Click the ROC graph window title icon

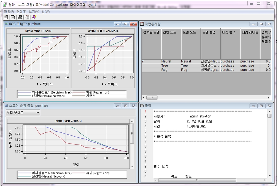coord(6,24)
